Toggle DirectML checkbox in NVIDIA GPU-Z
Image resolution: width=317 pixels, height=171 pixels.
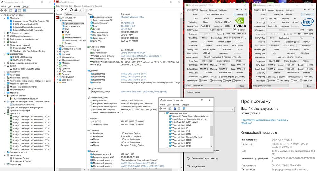pos(236,77)
